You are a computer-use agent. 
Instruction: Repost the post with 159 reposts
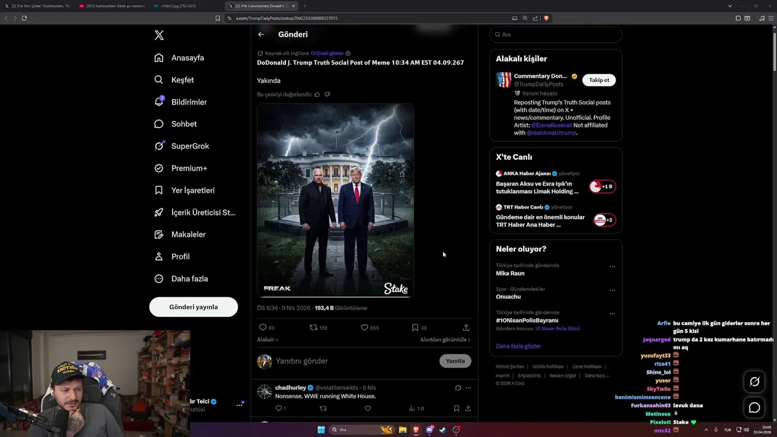pos(318,328)
